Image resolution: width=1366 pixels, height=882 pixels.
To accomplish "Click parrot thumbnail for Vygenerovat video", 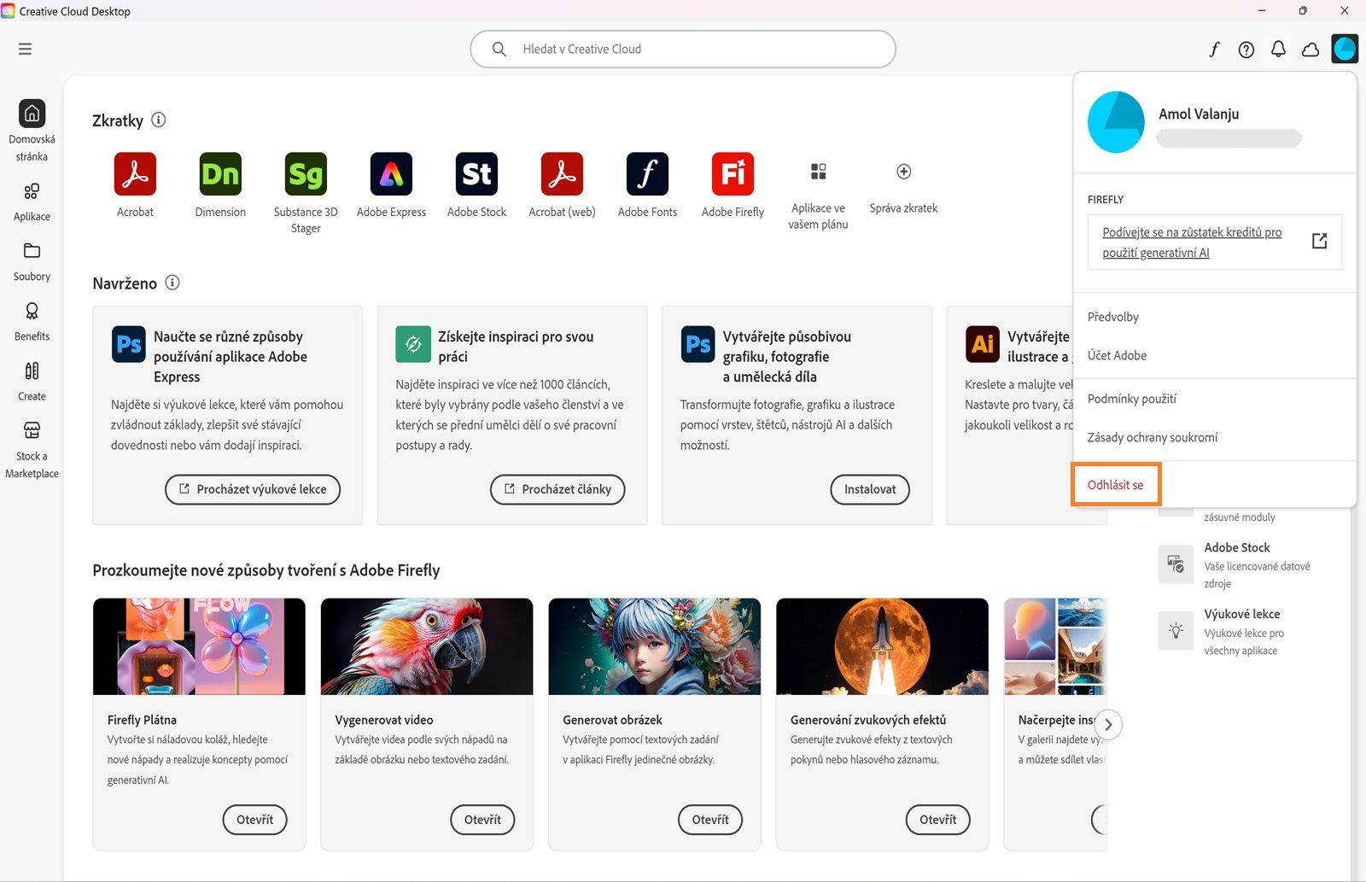I will (427, 646).
